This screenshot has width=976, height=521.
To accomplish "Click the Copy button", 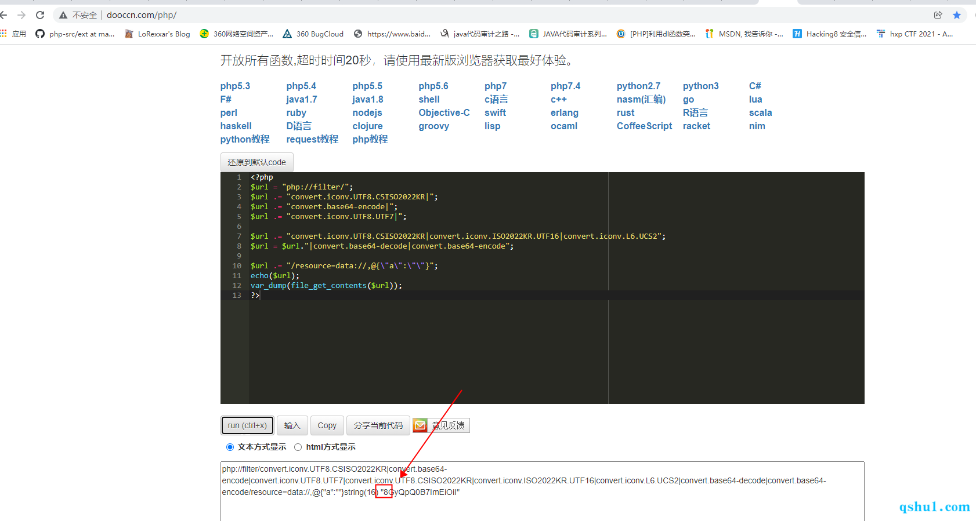I will tap(327, 425).
